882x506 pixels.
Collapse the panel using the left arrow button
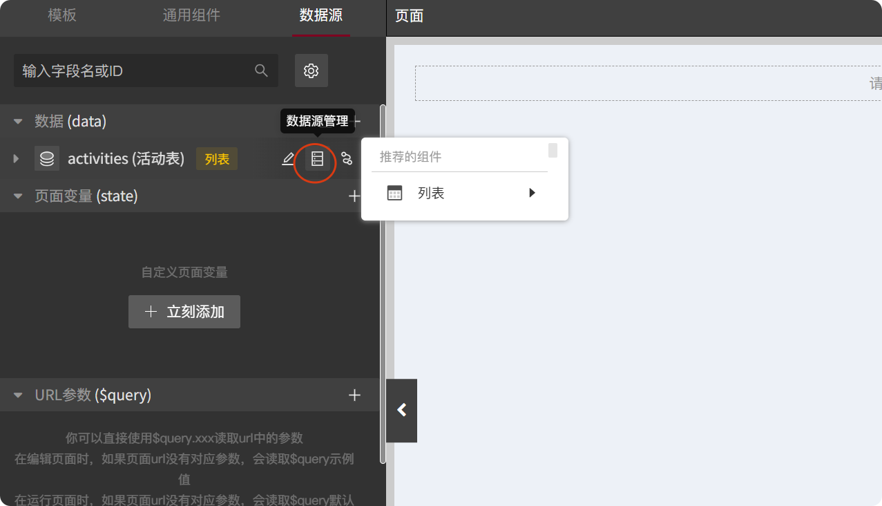401,410
